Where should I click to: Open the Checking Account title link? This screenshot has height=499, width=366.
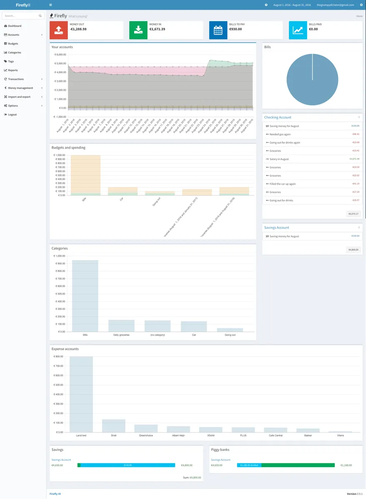(278, 118)
